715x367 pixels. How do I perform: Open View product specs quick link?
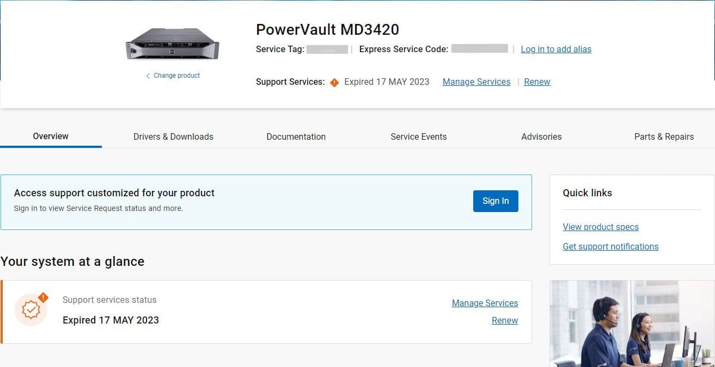[601, 227]
